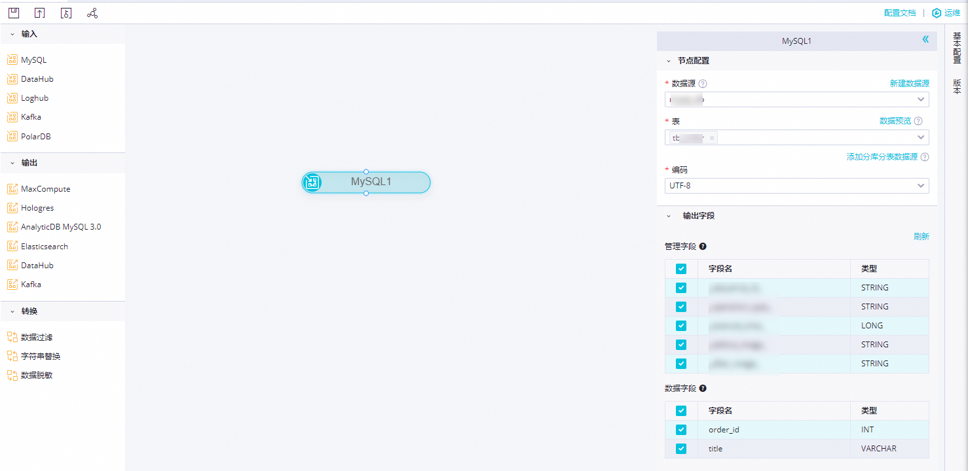
Task: Switch to the 版本 side tab
Action: (x=957, y=86)
